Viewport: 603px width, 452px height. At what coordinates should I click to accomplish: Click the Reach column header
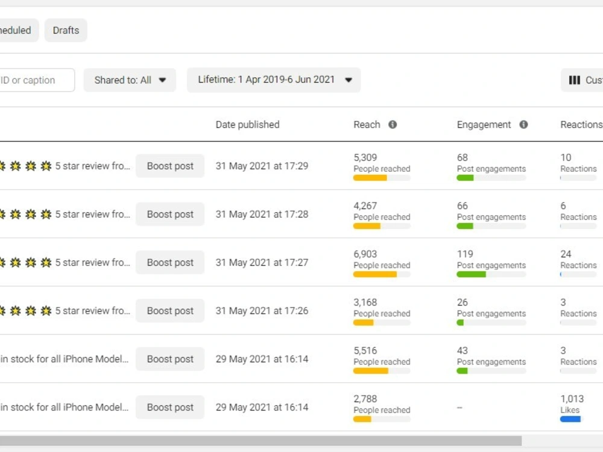click(x=367, y=125)
